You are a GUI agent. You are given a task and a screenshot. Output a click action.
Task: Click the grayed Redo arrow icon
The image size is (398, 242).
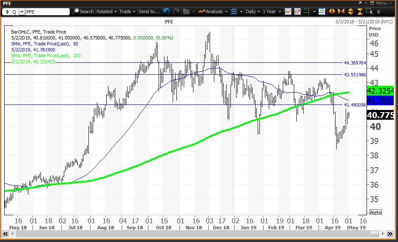[176, 11]
